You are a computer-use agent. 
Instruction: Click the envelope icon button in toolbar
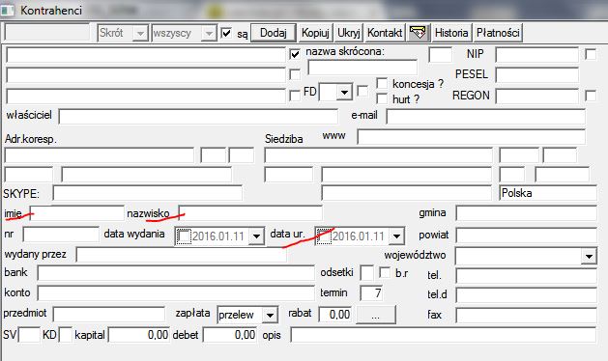click(x=419, y=33)
